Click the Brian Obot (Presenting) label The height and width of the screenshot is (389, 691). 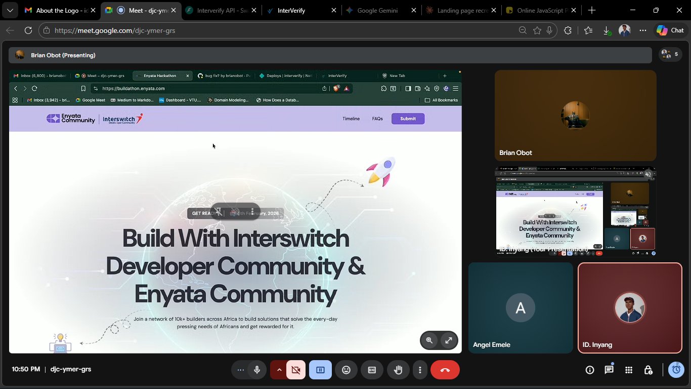pyautogui.click(x=63, y=55)
